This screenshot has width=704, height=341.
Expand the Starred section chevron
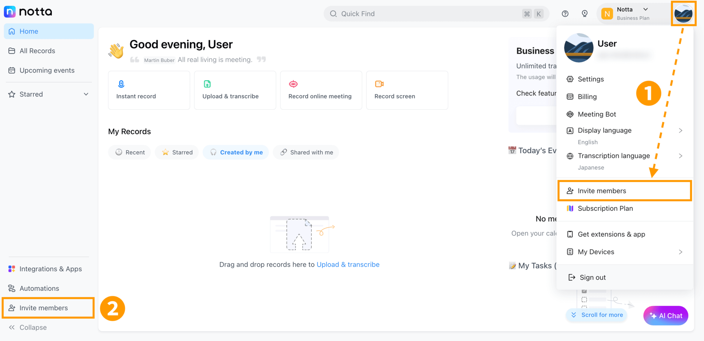(x=86, y=94)
